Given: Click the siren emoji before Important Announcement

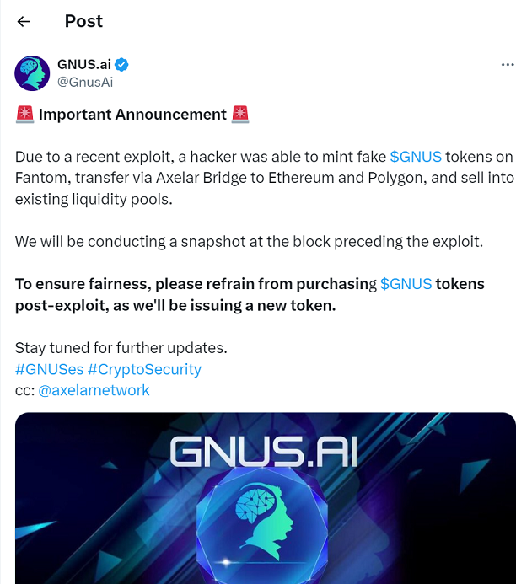Looking at the screenshot, I should tap(24, 115).
